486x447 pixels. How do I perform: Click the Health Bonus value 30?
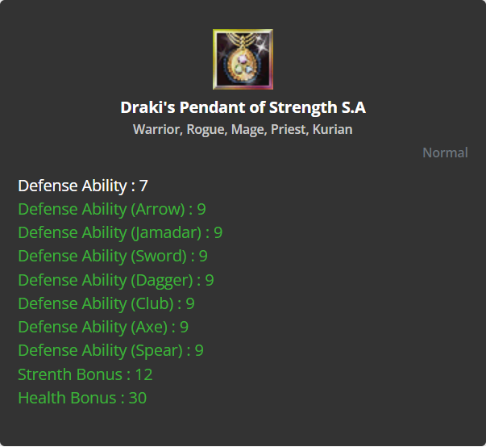coord(137,398)
